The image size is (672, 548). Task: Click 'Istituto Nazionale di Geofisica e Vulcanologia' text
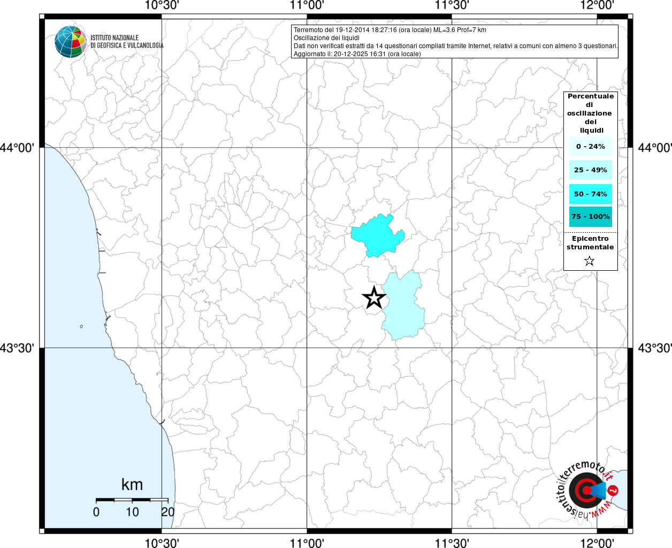pyautogui.click(x=127, y=42)
